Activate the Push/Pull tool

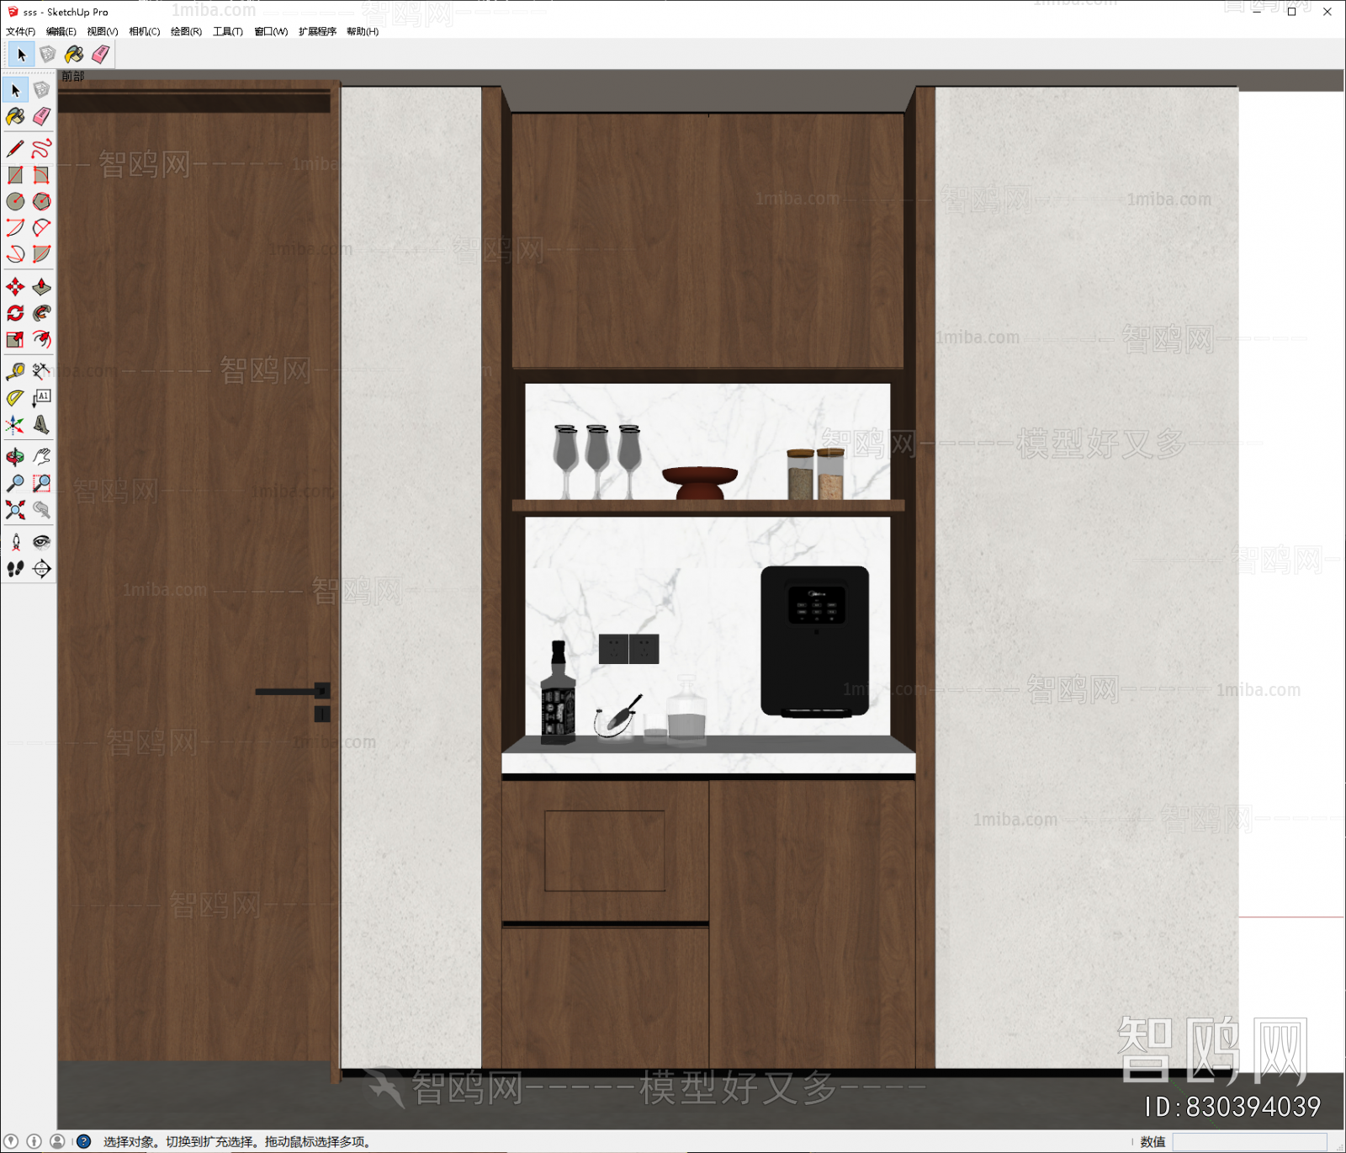click(x=43, y=286)
